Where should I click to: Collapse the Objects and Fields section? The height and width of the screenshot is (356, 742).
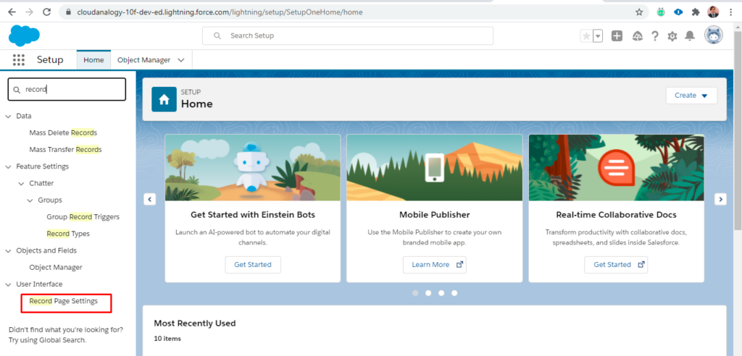[7, 251]
